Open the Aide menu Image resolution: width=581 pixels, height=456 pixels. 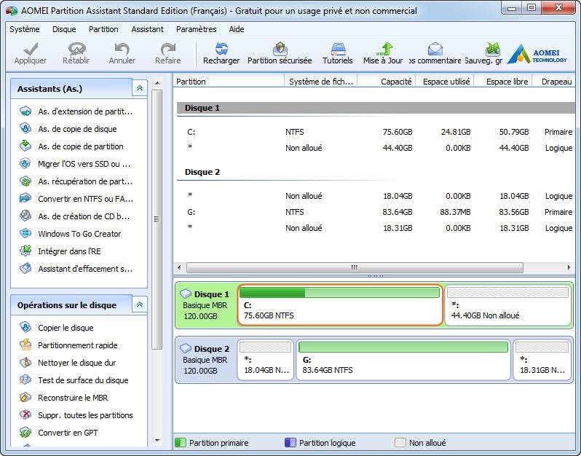point(237,29)
